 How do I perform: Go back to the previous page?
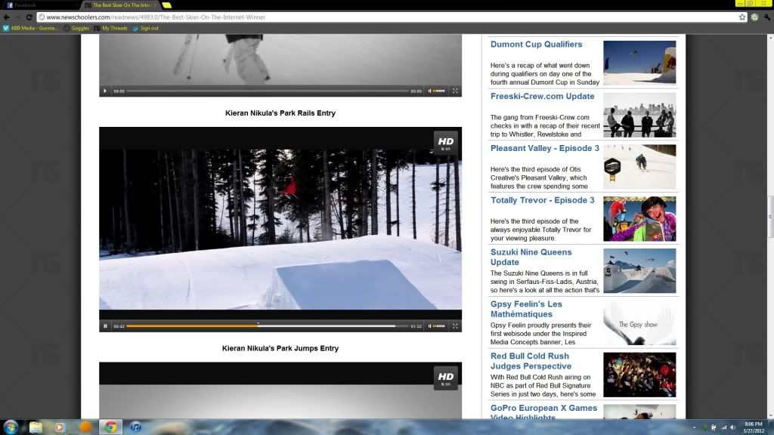(7, 17)
